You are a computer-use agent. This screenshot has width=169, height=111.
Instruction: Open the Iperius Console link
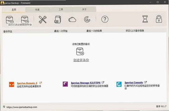click(x=134, y=83)
